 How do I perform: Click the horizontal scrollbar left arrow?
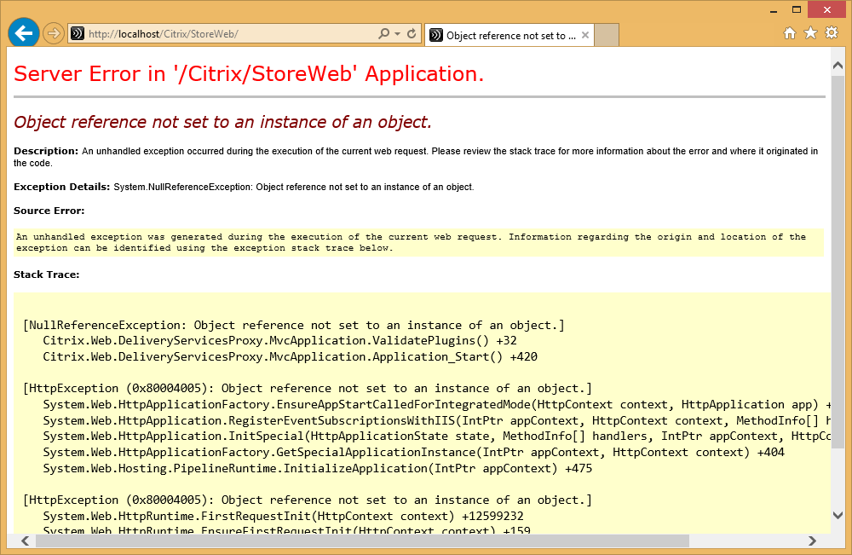(24, 540)
